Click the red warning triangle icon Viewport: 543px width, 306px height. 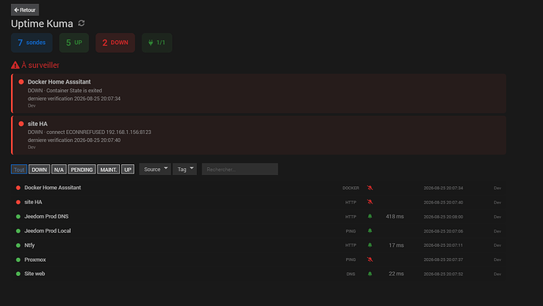[15, 65]
